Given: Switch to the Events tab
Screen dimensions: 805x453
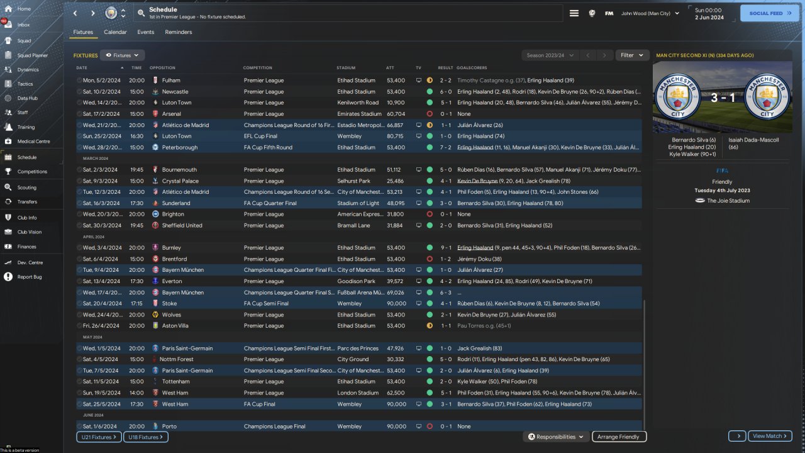Looking at the screenshot, I should point(146,32).
